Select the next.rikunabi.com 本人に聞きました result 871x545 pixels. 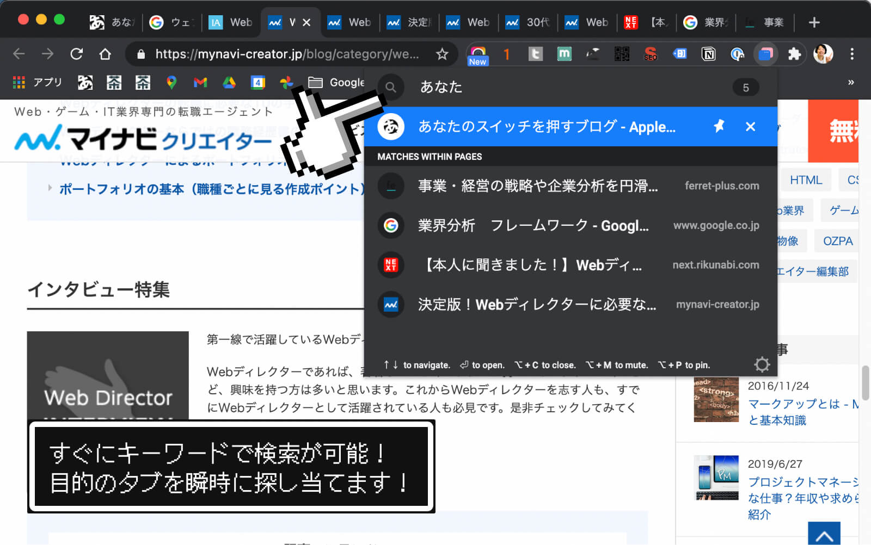[x=571, y=265]
